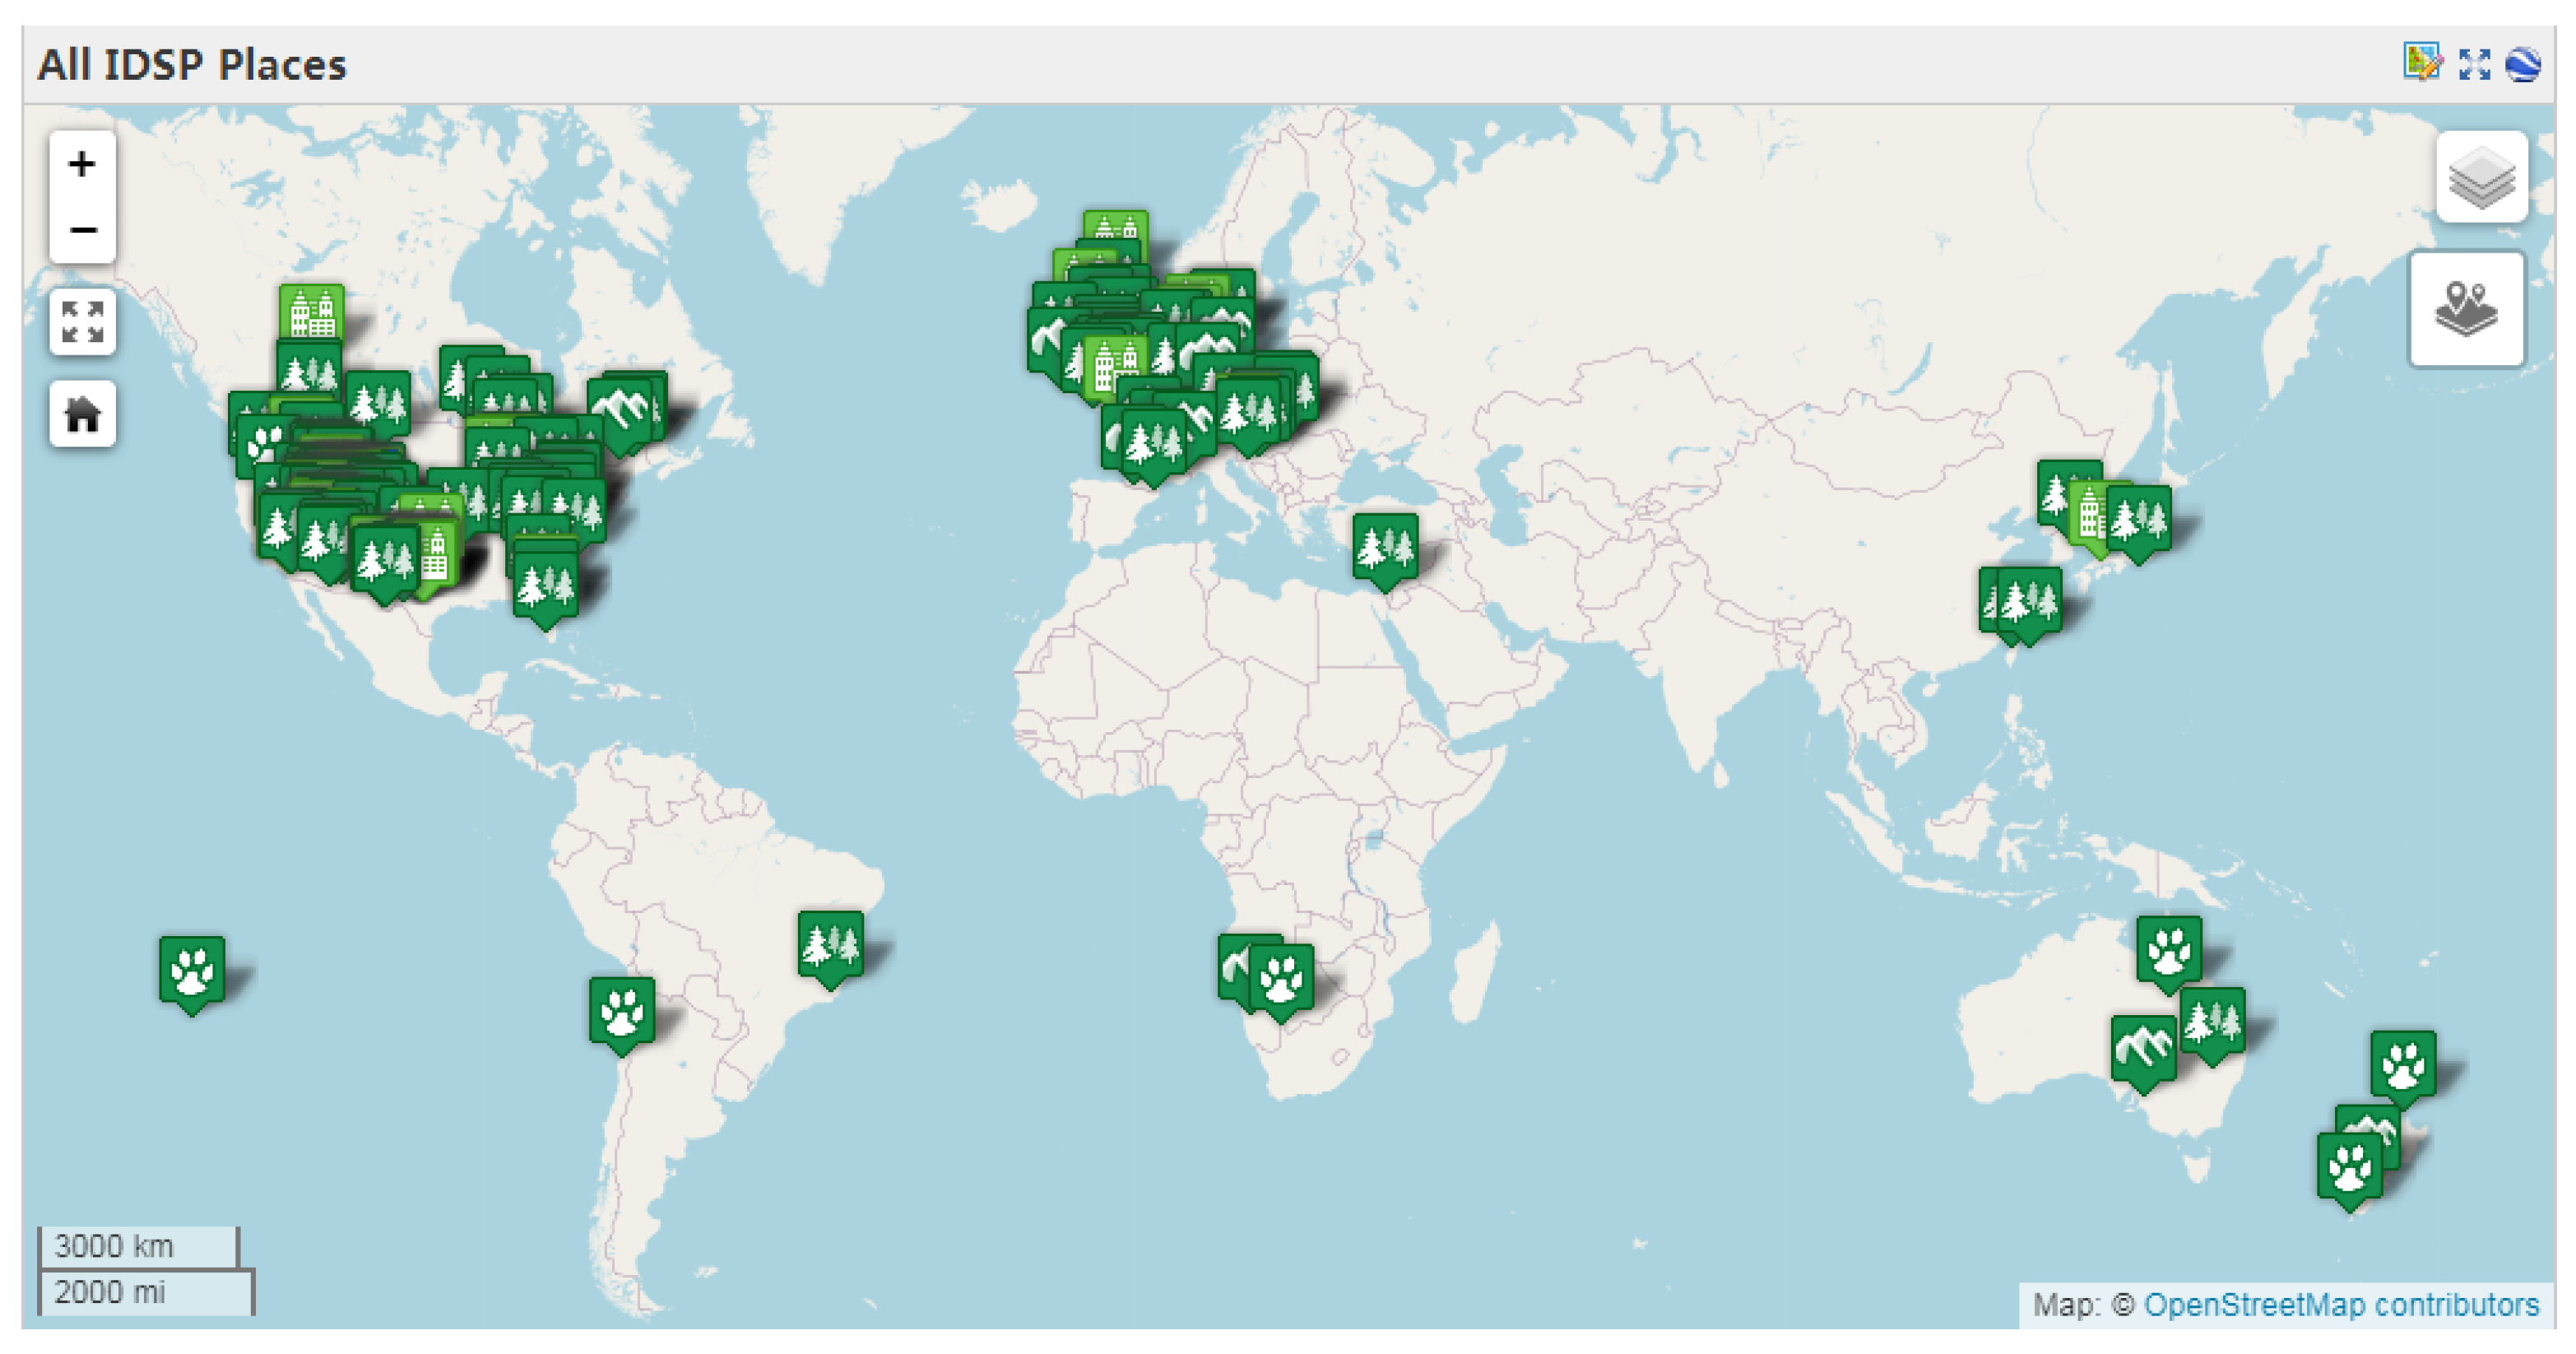Click the zoom out minus button
Viewport: 2576px width, 1354px height.
[x=82, y=230]
